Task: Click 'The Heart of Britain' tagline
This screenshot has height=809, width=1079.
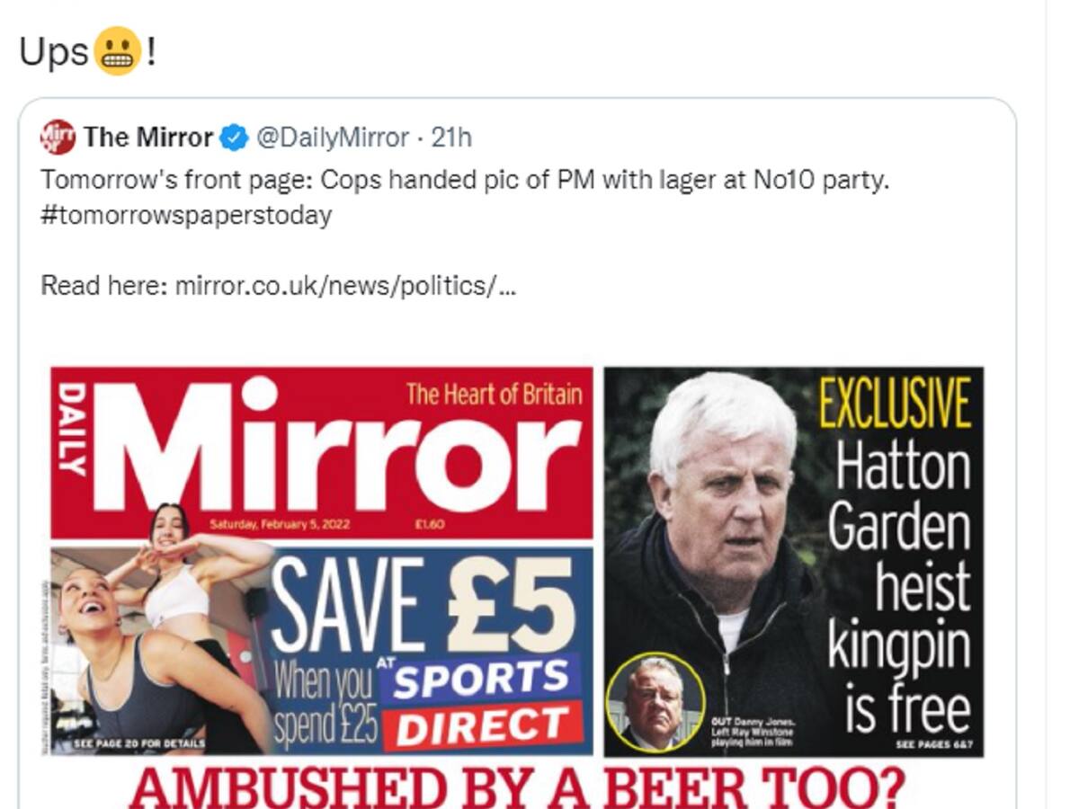Action: click(494, 394)
